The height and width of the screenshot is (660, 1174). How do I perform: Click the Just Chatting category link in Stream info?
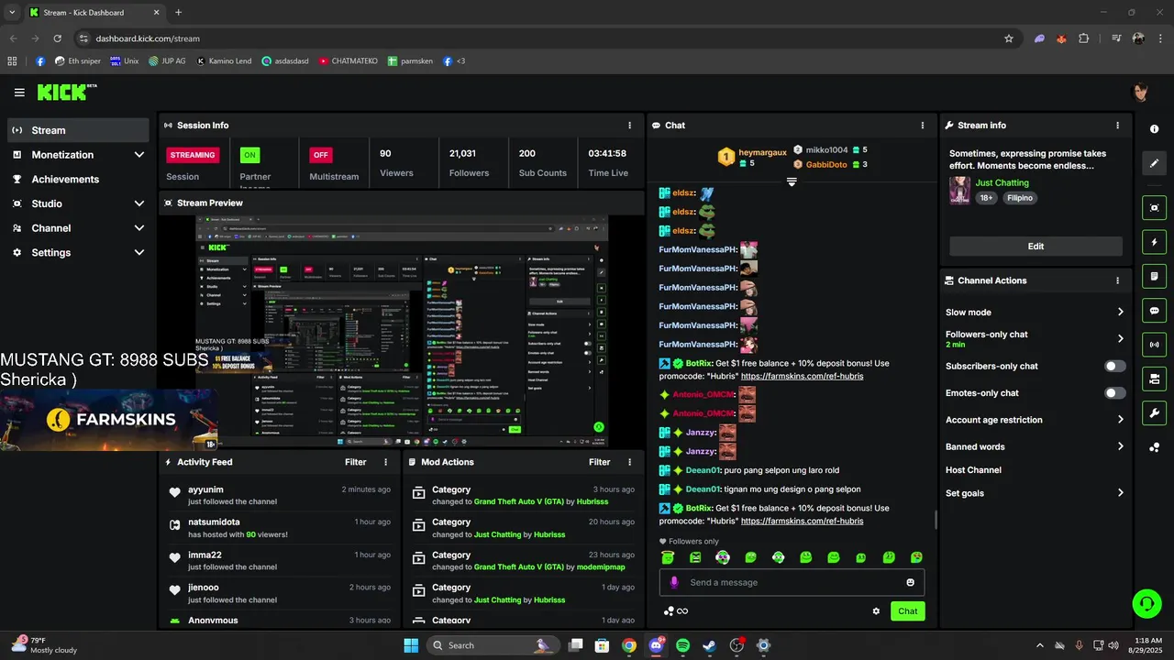pyautogui.click(x=1002, y=183)
